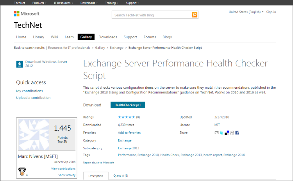This screenshot has width=293, height=181.
Task: Click the TechNet site title heading
Action: [28, 25]
